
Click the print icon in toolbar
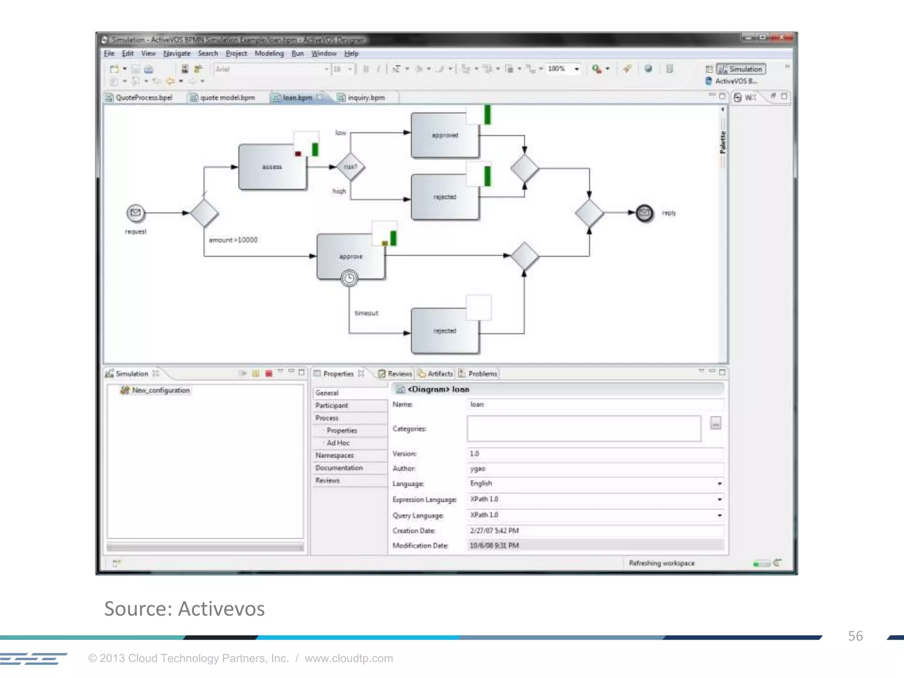(x=149, y=69)
